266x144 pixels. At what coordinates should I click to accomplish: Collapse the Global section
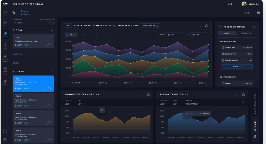[52, 30]
